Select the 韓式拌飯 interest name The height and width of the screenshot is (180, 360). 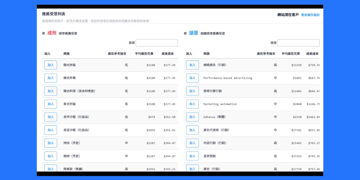point(70,65)
